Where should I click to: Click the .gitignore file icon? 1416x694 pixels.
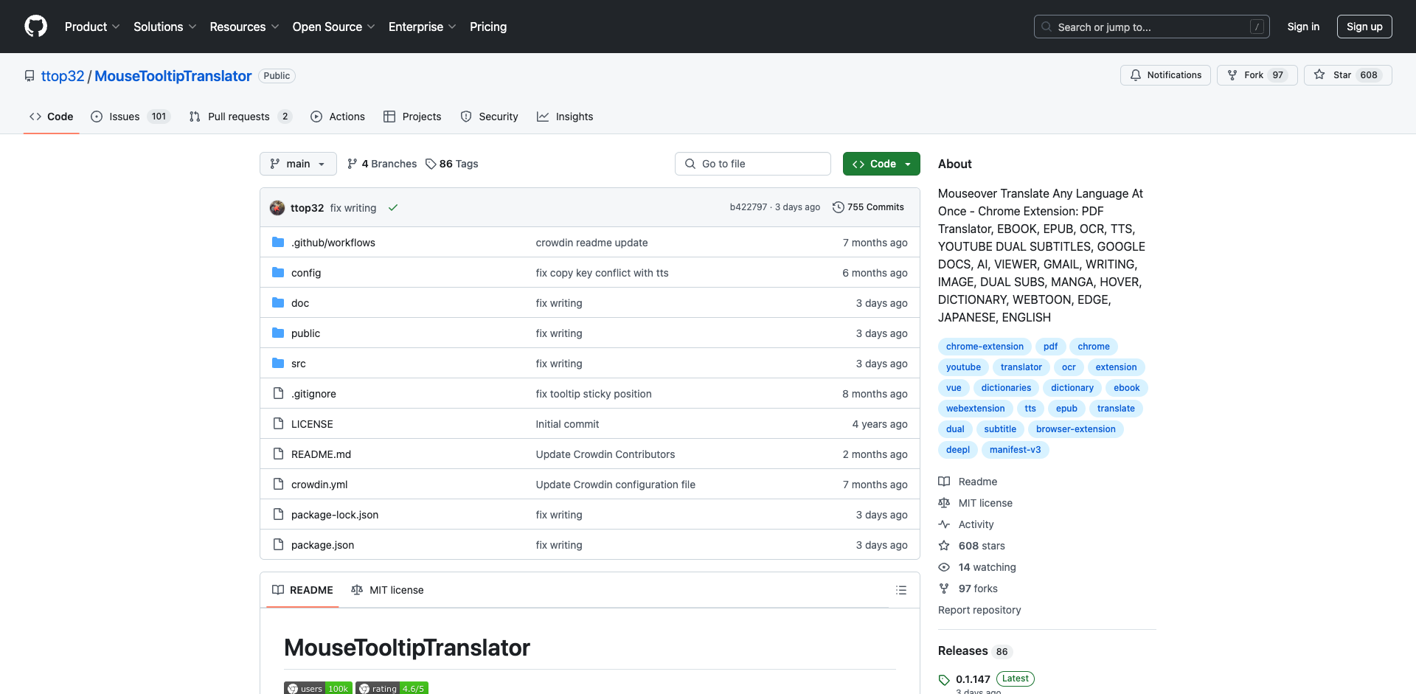tap(278, 394)
